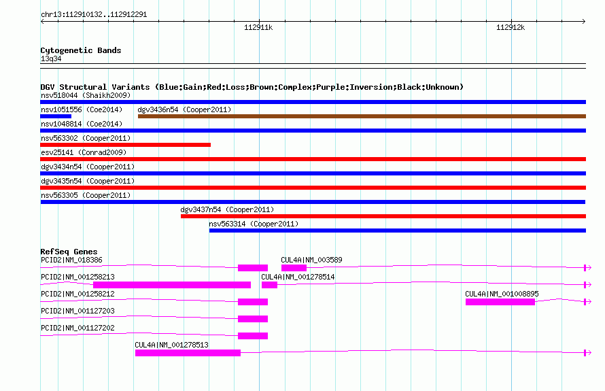Open nsv563302 (Cooper2011) variant label
The width and height of the screenshot is (605, 391).
pos(86,138)
